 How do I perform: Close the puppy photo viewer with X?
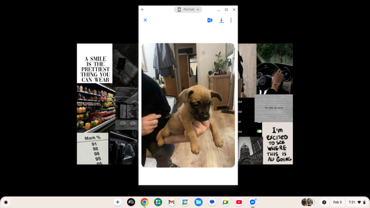click(145, 20)
